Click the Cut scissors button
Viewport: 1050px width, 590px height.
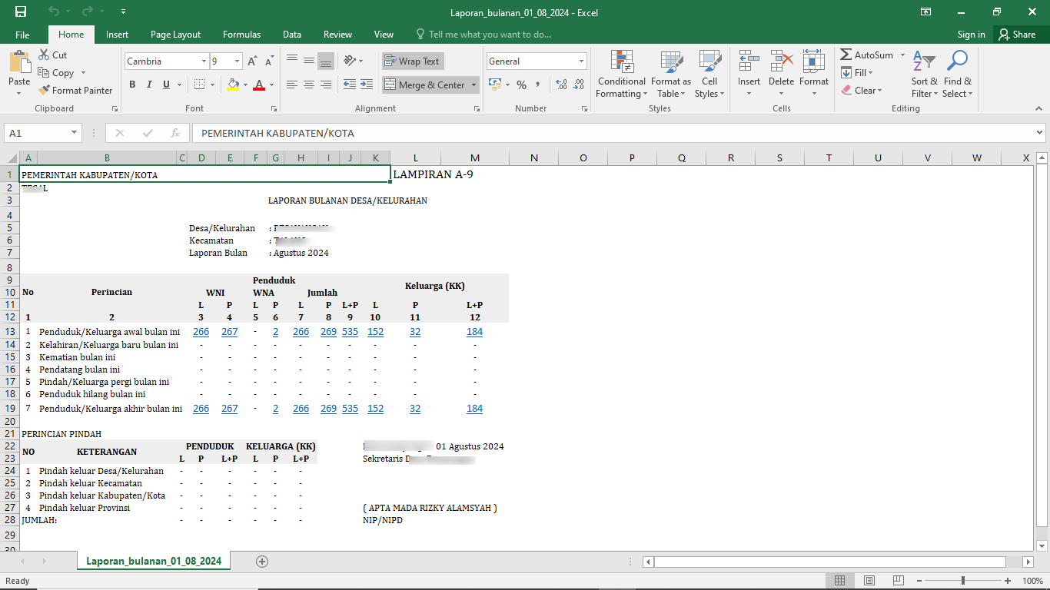point(52,55)
